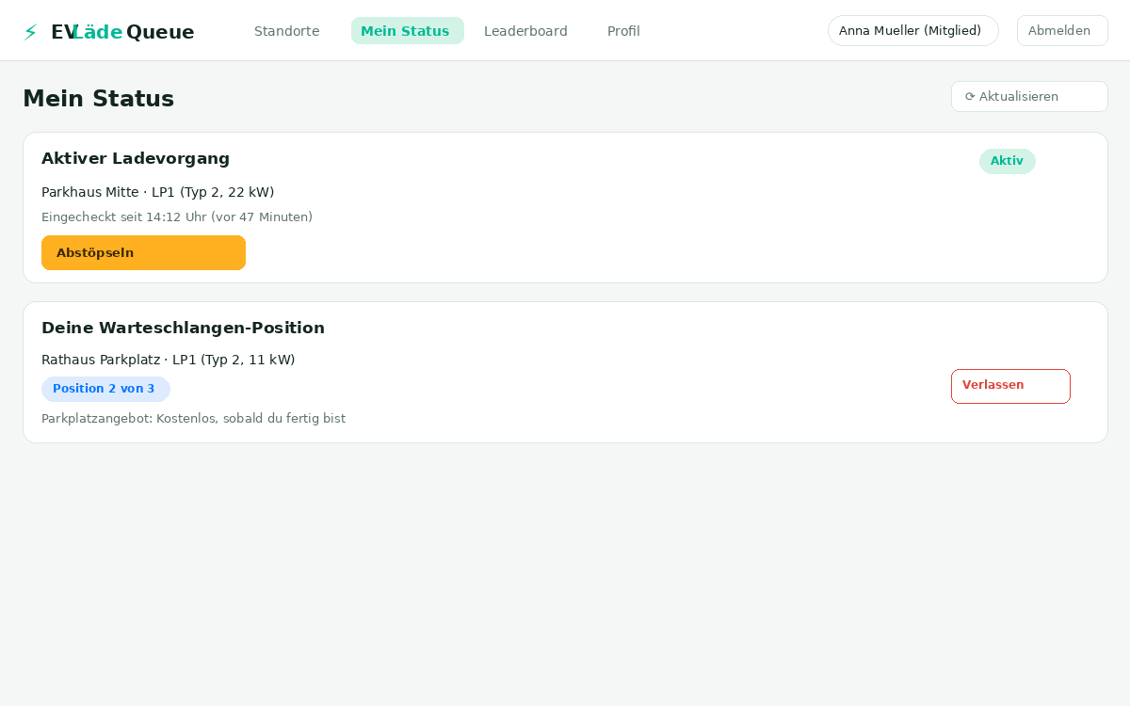The height and width of the screenshot is (706, 1130).
Task: Select the Aktiver Ladevorgang card heading
Action: coord(136,158)
